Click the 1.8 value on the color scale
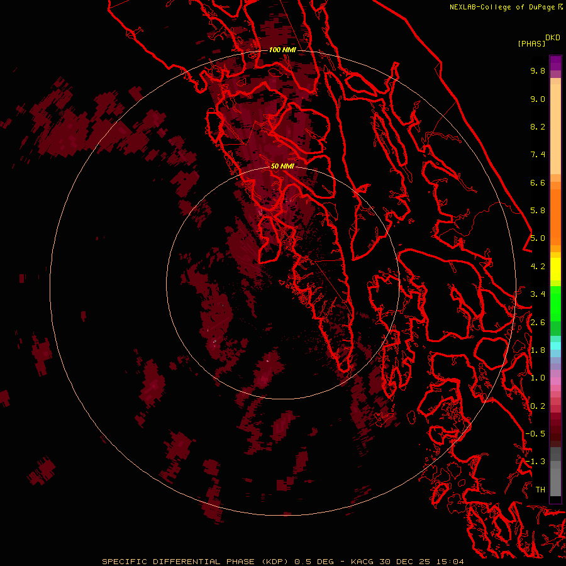The image size is (566, 566). tap(538, 350)
